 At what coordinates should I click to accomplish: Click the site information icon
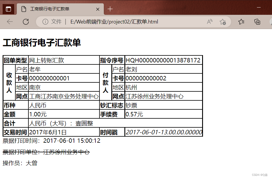(45, 22)
